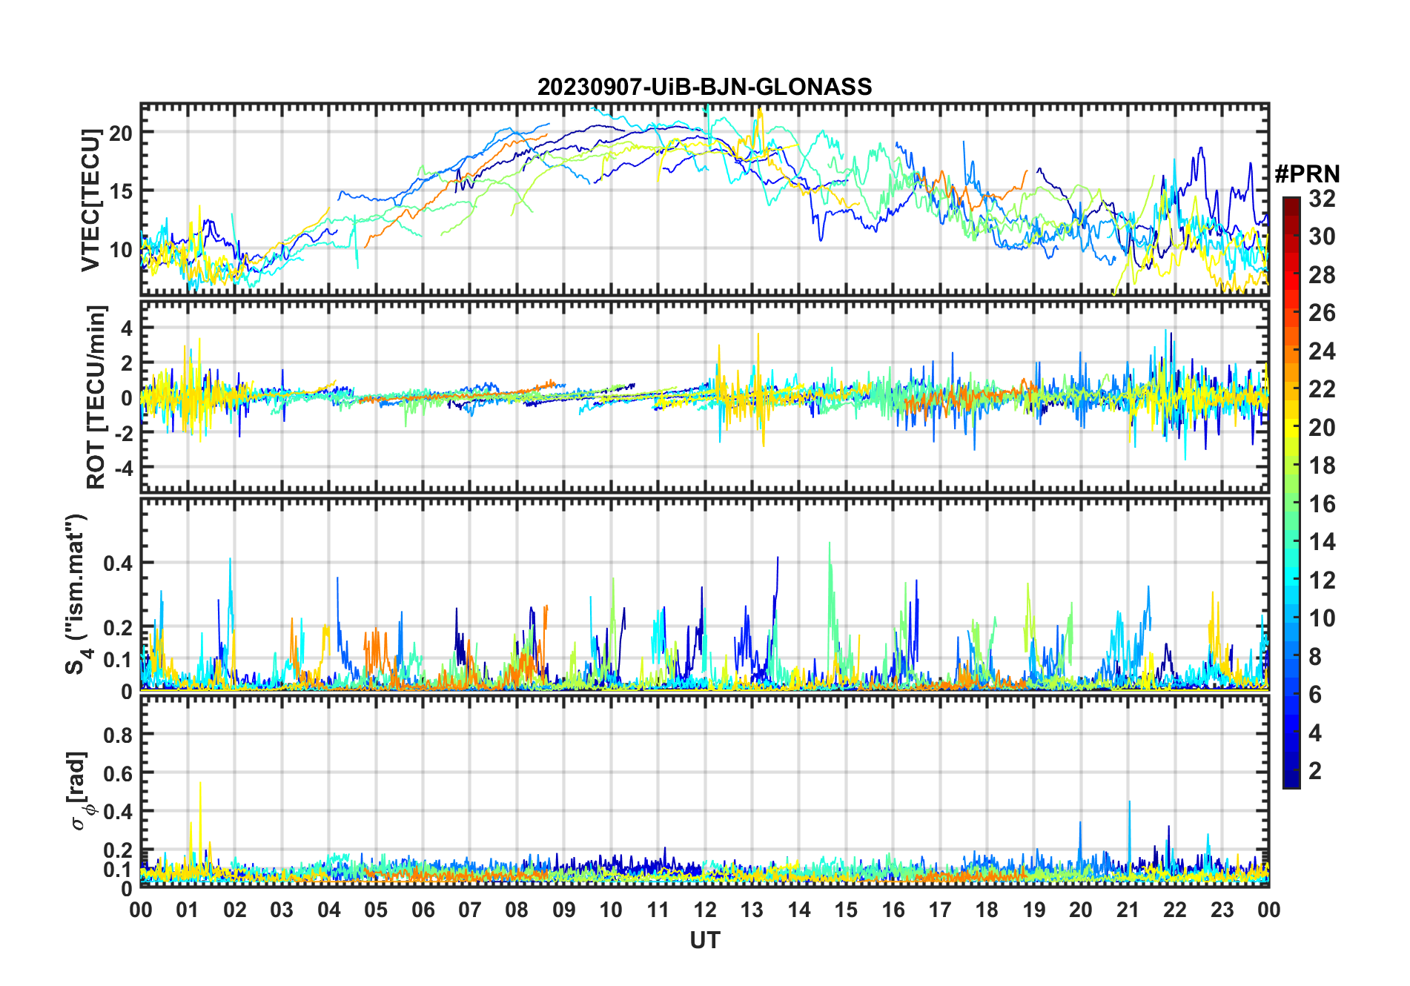
Task: Click PRN colorbar tick label 18
Action: (x=1322, y=466)
